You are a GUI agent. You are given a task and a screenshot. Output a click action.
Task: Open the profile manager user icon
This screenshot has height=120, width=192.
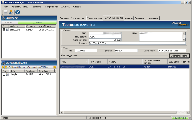tap(11, 12)
